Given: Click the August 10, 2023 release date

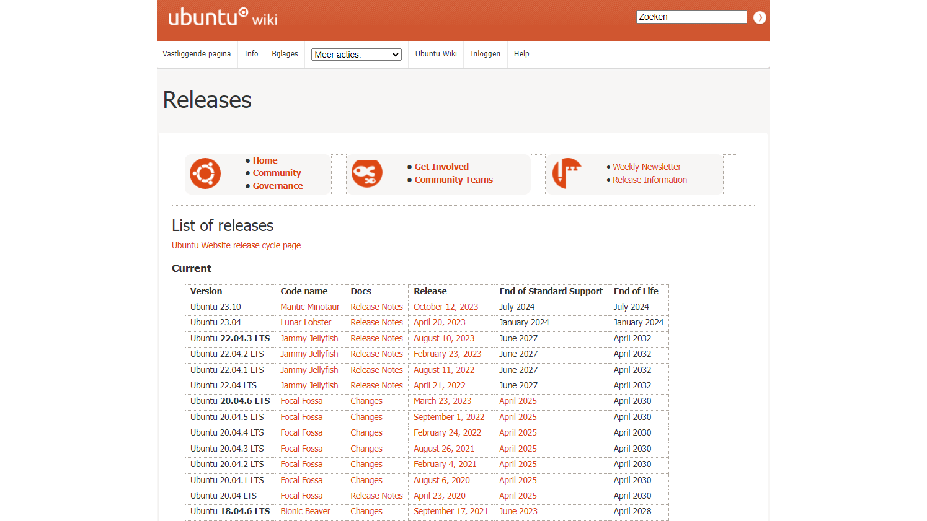Looking at the screenshot, I should click(444, 338).
